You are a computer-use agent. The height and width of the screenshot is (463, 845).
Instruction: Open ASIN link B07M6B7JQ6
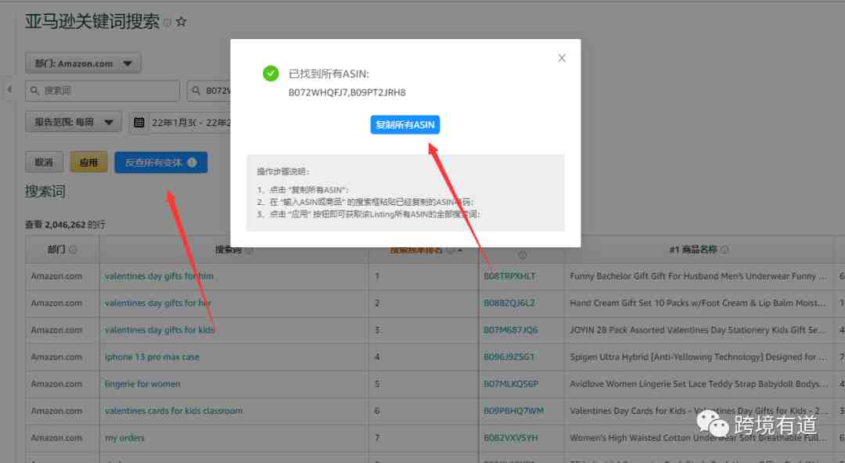pos(510,330)
